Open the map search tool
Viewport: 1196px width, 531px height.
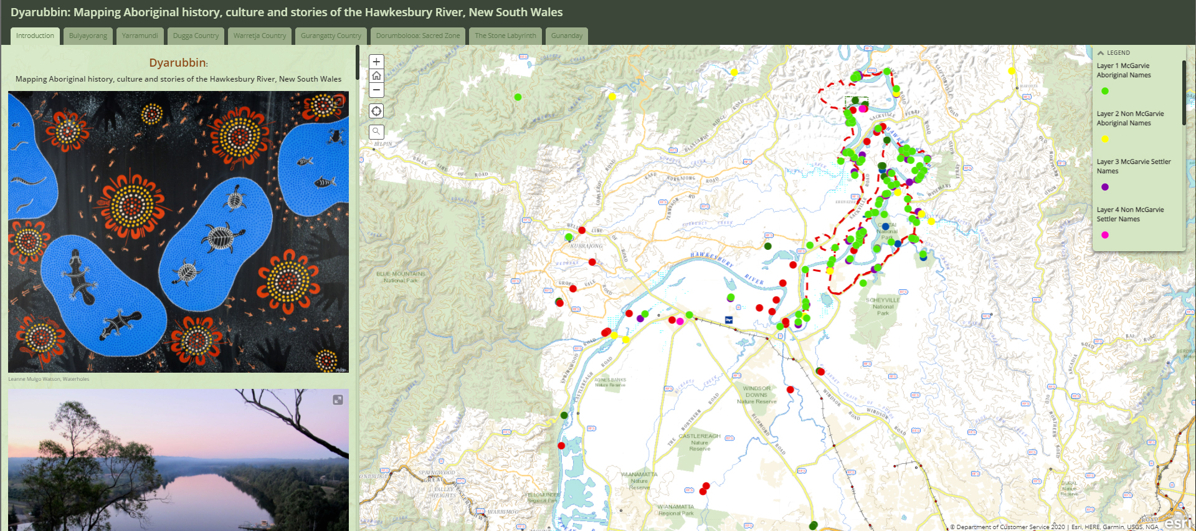376,132
